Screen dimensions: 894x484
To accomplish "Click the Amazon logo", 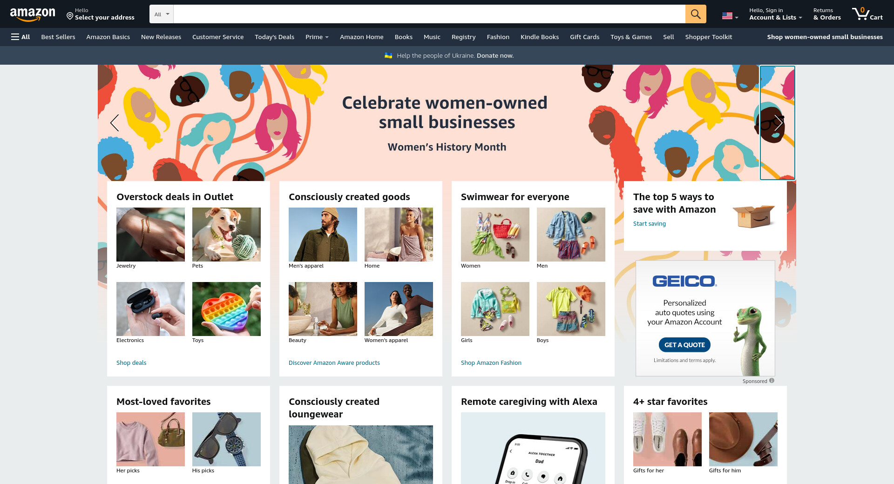I will coord(33,14).
